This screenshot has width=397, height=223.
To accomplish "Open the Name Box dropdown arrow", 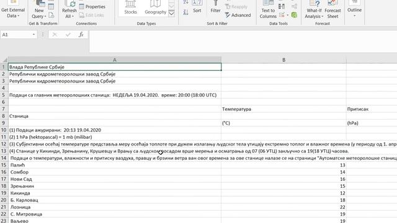I will click(x=33, y=35).
